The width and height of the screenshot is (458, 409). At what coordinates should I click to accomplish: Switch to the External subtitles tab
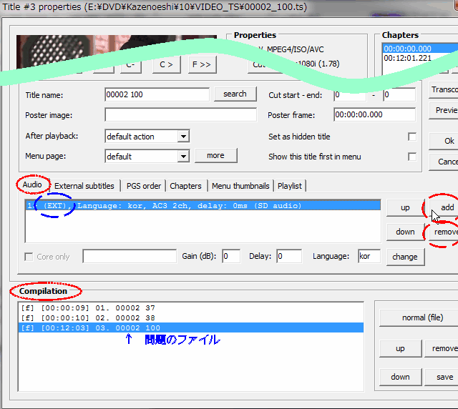tap(84, 186)
